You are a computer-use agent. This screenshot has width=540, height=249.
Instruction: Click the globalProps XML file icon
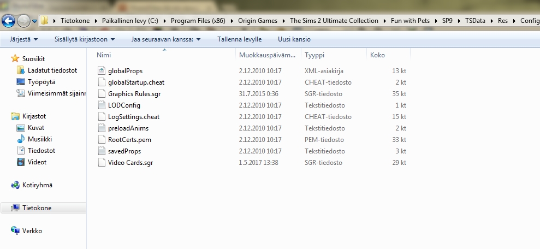(x=102, y=71)
